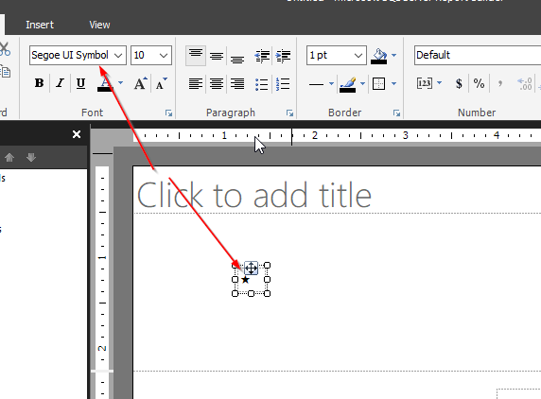Image resolution: width=541 pixels, height=399 pixels.
Task: Click the Copy icon
Action: 5,72
